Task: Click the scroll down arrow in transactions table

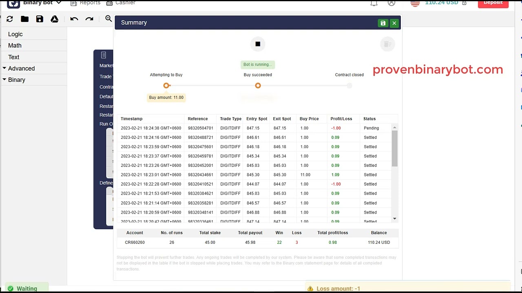Action: [x=394, y=219]
